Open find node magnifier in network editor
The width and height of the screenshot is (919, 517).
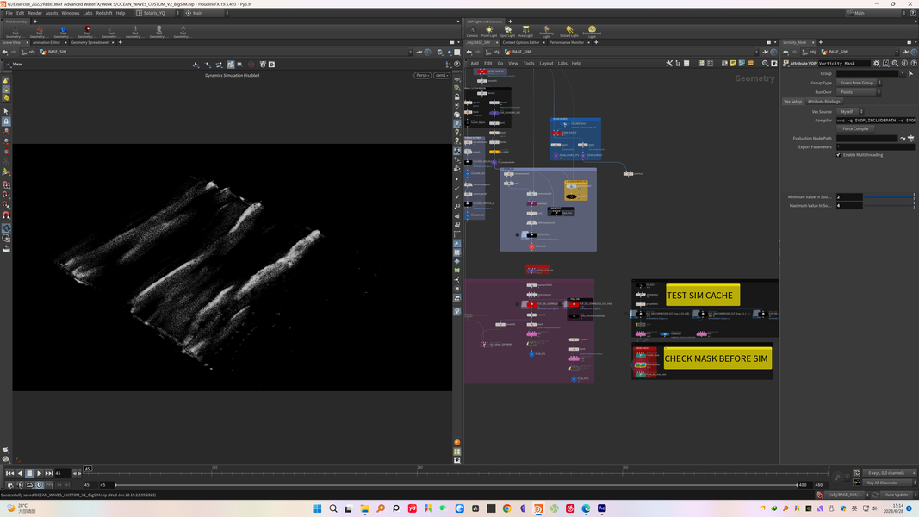tap(765, 63)
